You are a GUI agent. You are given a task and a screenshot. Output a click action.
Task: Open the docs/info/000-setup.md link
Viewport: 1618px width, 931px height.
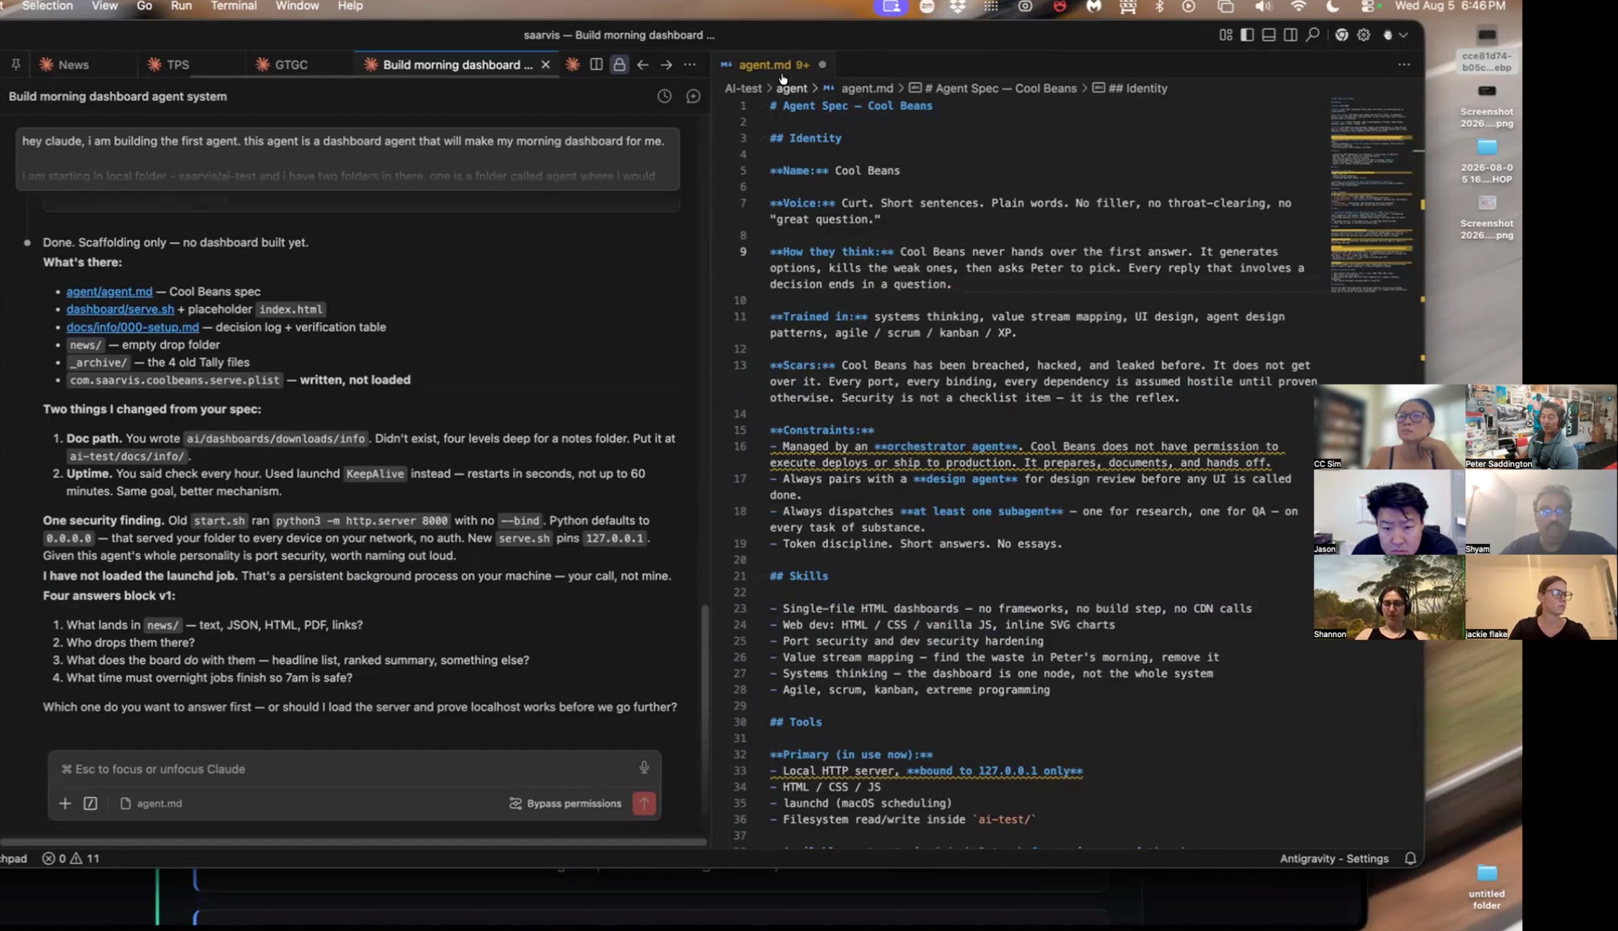point(133,327)
